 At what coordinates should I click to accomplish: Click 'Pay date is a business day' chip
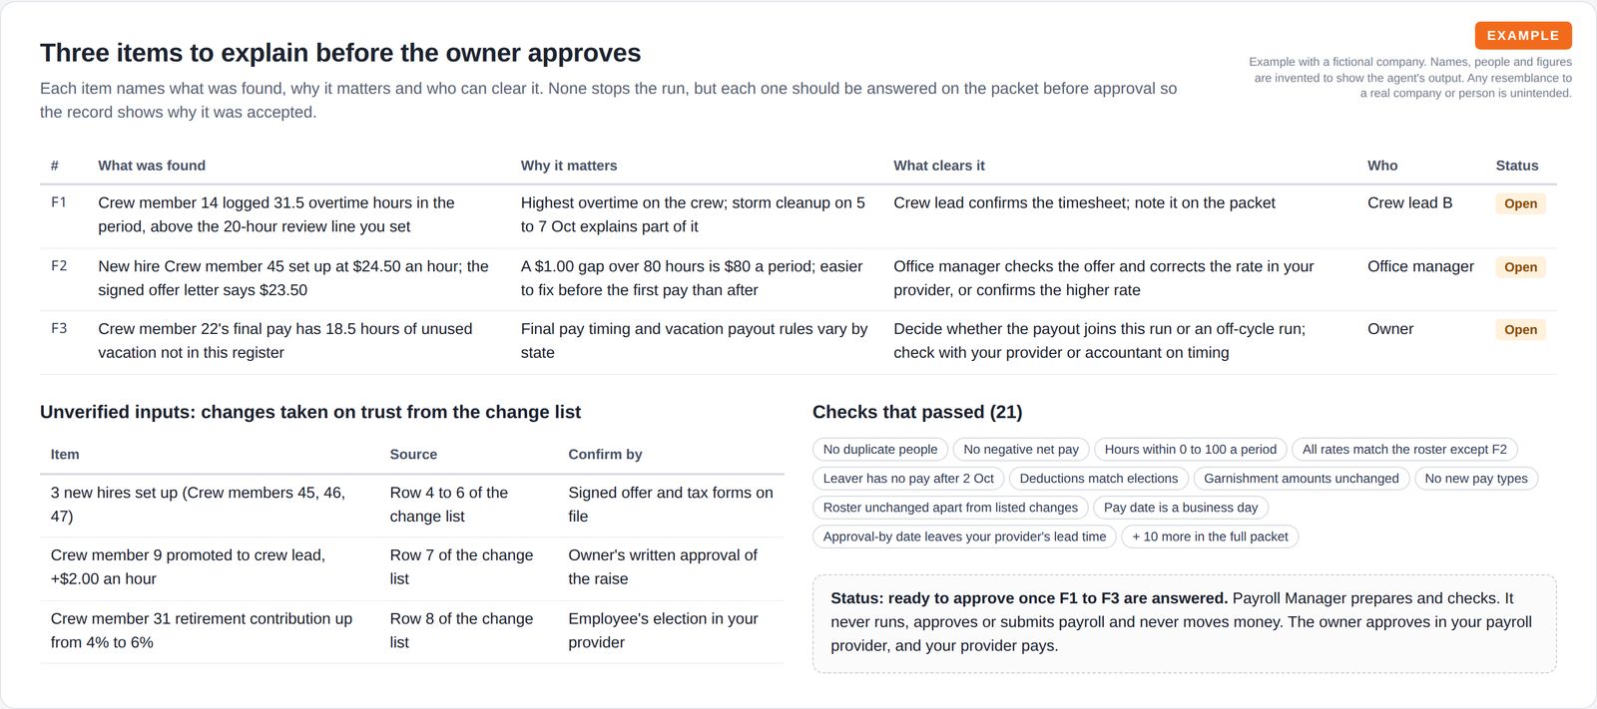[x=1181, y=508]
